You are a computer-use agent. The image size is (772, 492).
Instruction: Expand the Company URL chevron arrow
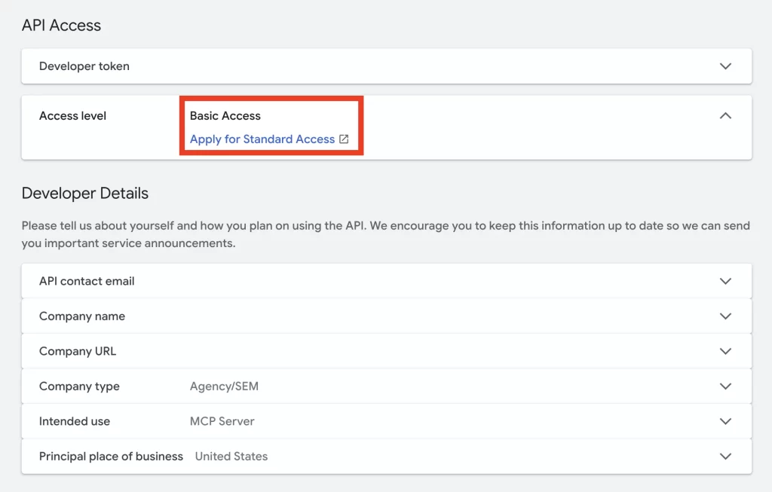click(725, 351)
